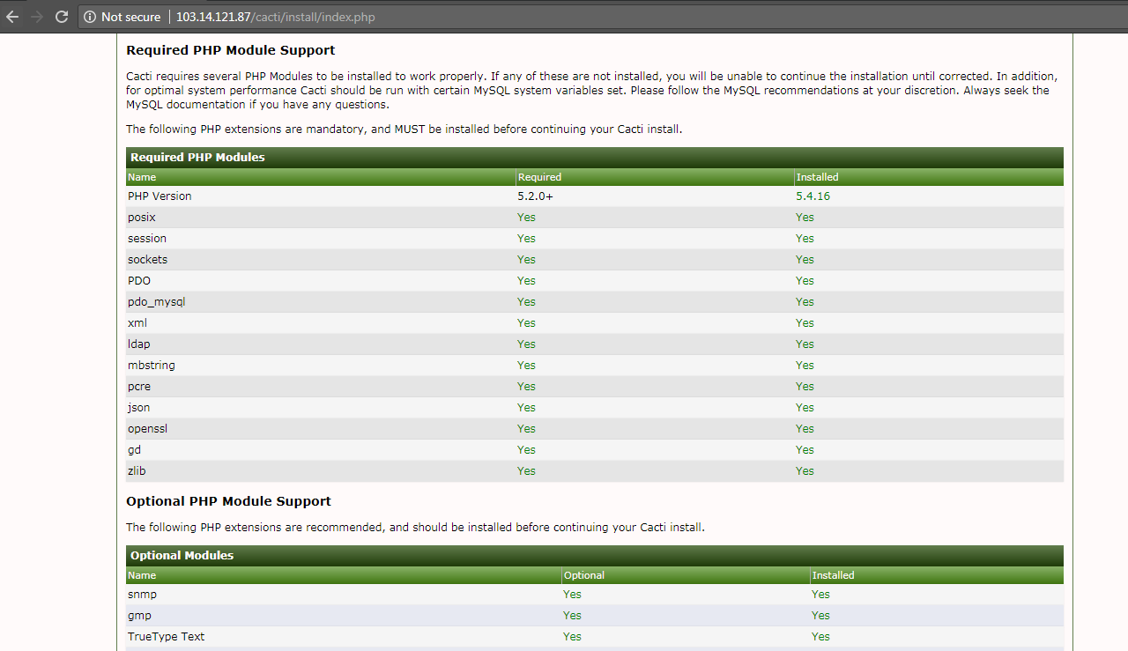Click the 'gd' module name
1128x651 pixels.
coord(134,449)
